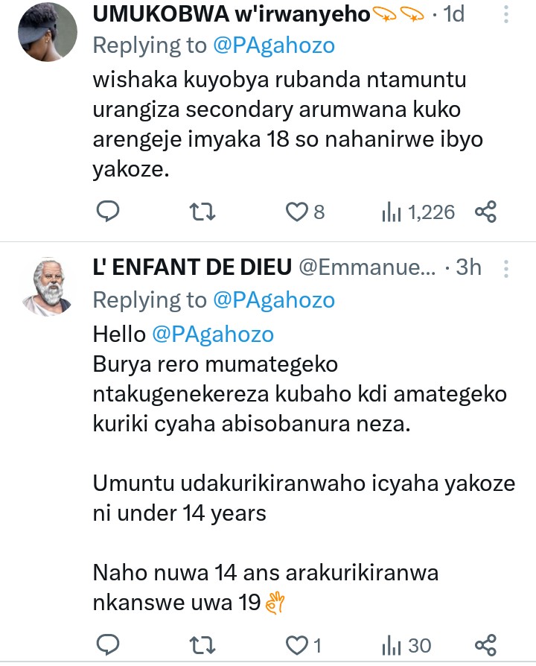Share UMUKOBWA w'irwanyeho's tweet
Screen dimensions: 536x666
485,212
